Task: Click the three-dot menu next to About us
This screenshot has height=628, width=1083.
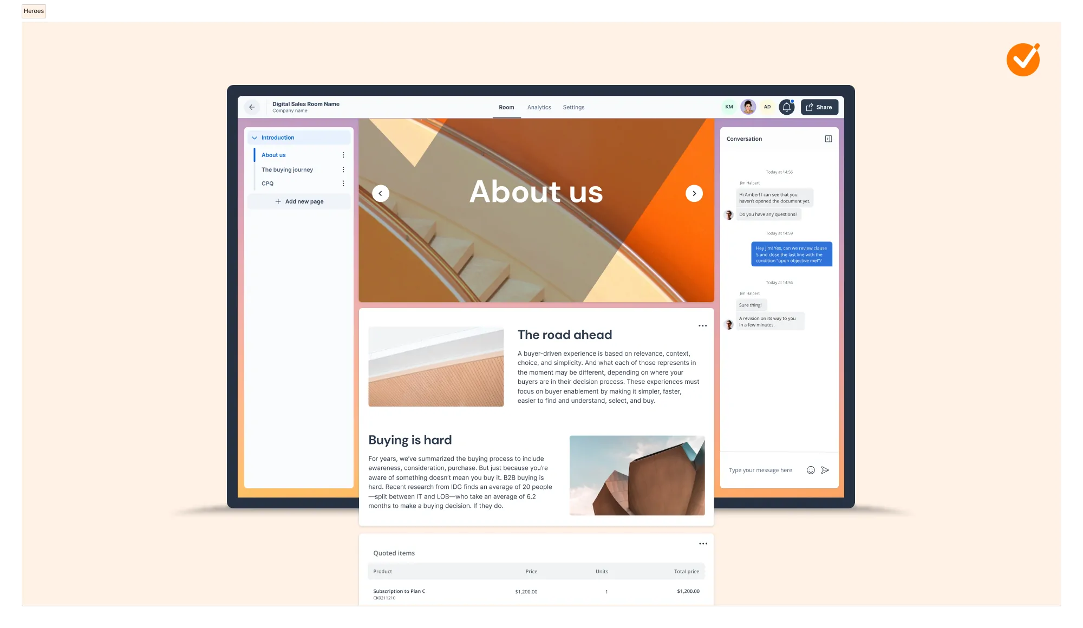Action: 343,155
